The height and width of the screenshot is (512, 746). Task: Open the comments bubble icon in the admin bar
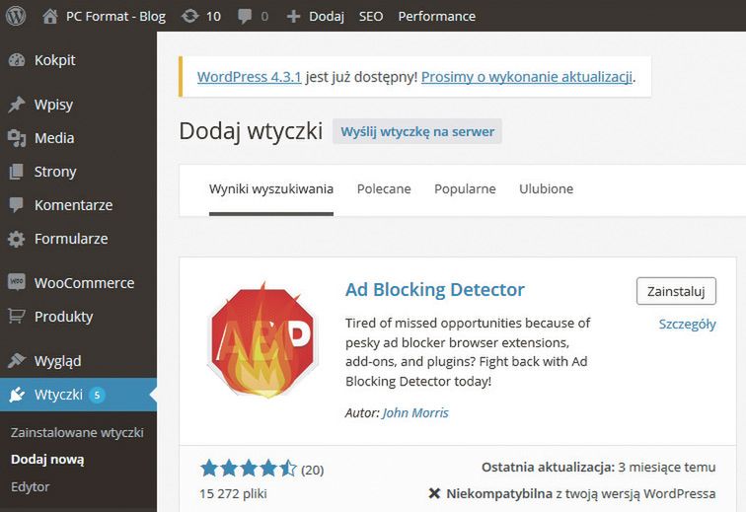(x=246, y=16)
